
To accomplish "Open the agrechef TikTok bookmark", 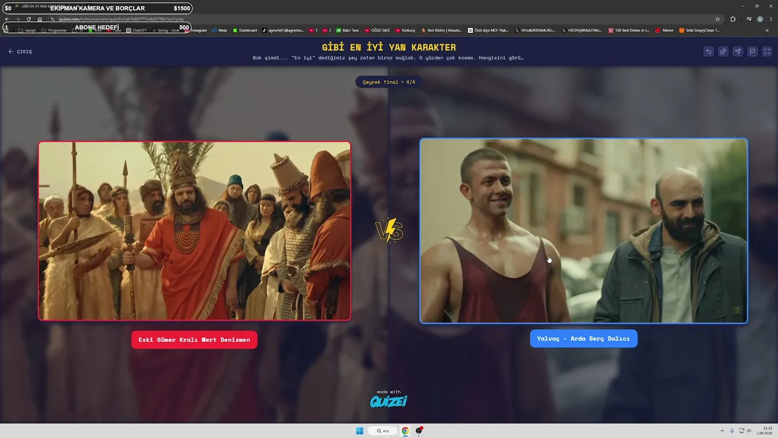I will pos(283,30).
